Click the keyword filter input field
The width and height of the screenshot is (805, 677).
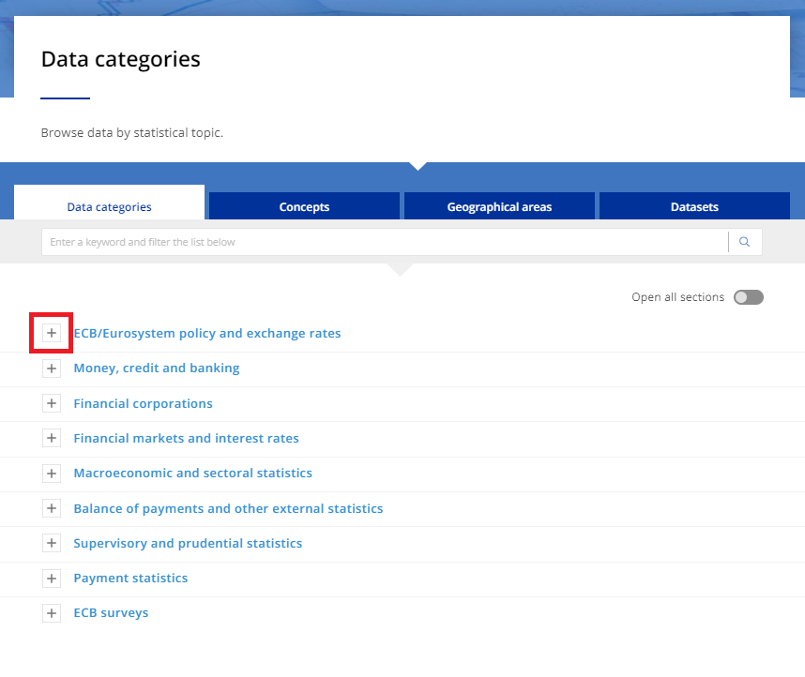click(385, 242)
